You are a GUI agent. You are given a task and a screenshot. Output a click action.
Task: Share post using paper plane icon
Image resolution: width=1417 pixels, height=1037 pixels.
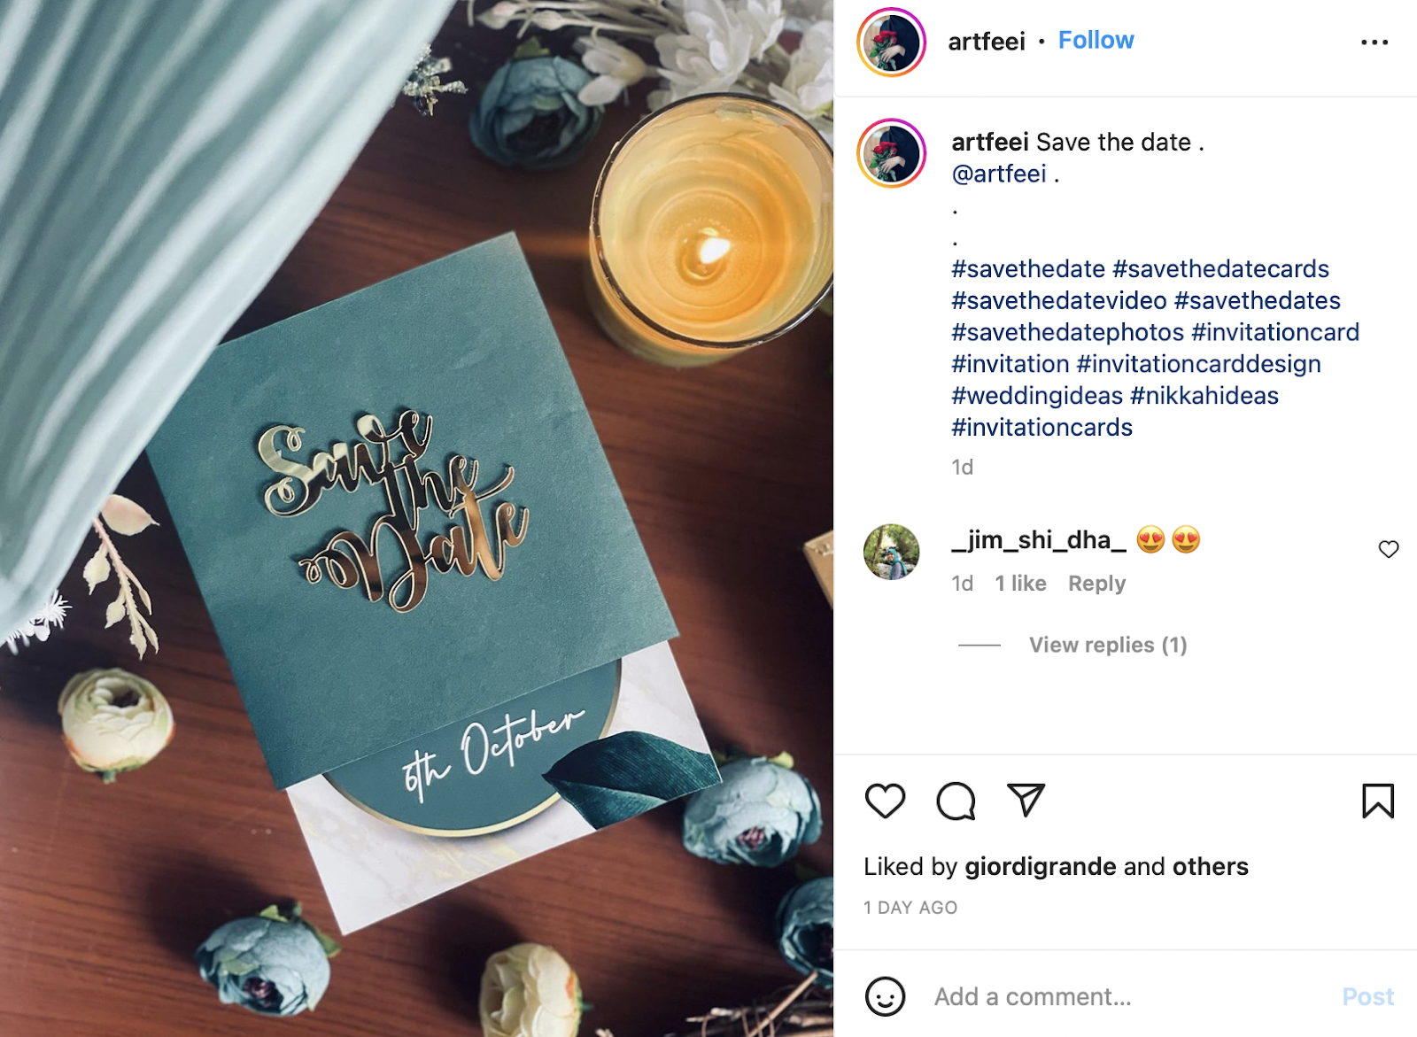pyautogui.click(x=1026, y=800)
